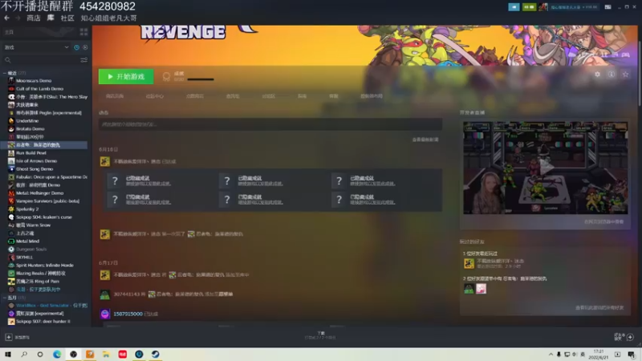Collapse the 五月 games group
Screen dimensions: 642x361
click(5, 298)
